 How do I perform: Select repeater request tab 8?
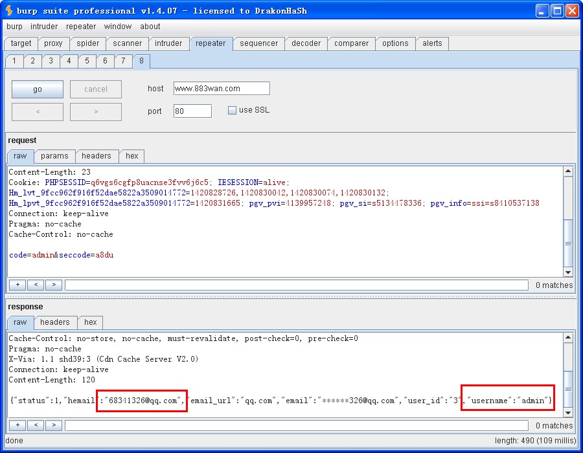coord(141,61)
